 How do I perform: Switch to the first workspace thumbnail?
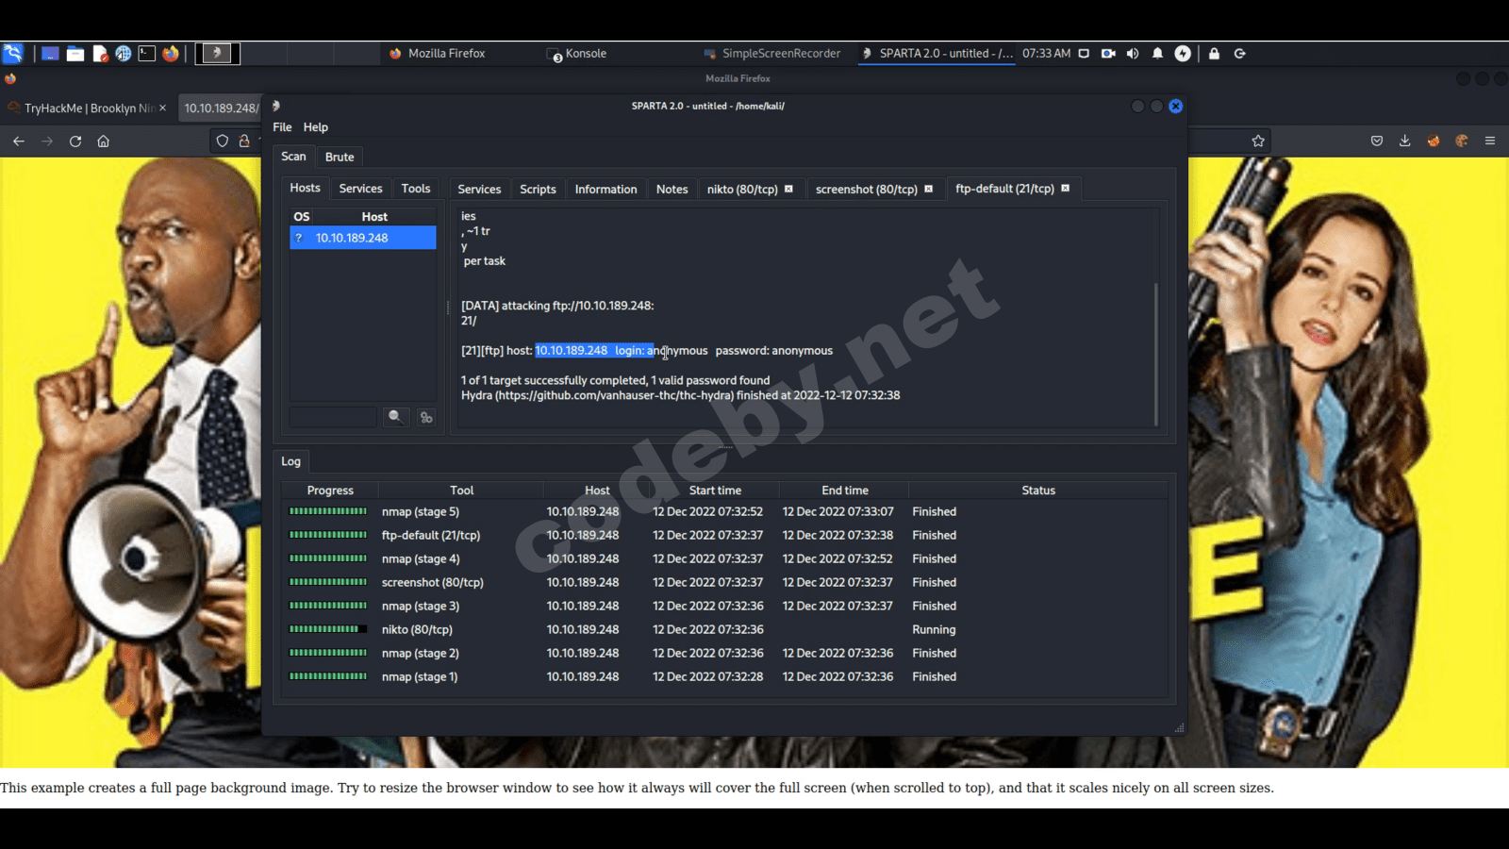tap(218, 54)
